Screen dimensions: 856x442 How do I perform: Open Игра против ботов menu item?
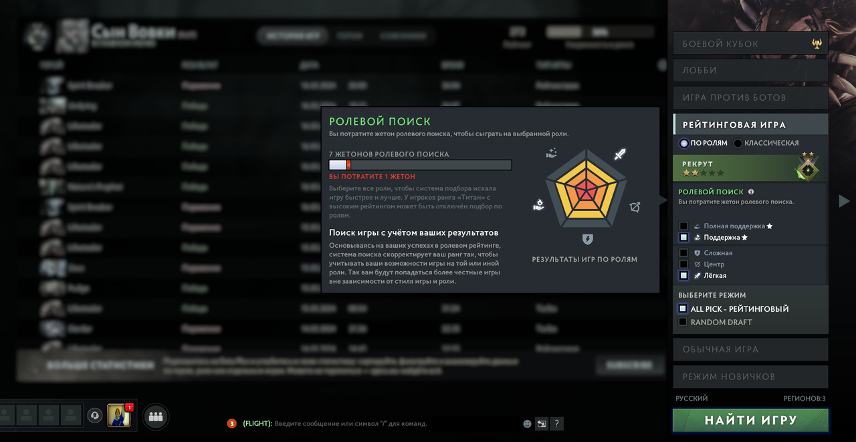click(x=750, y=97)
